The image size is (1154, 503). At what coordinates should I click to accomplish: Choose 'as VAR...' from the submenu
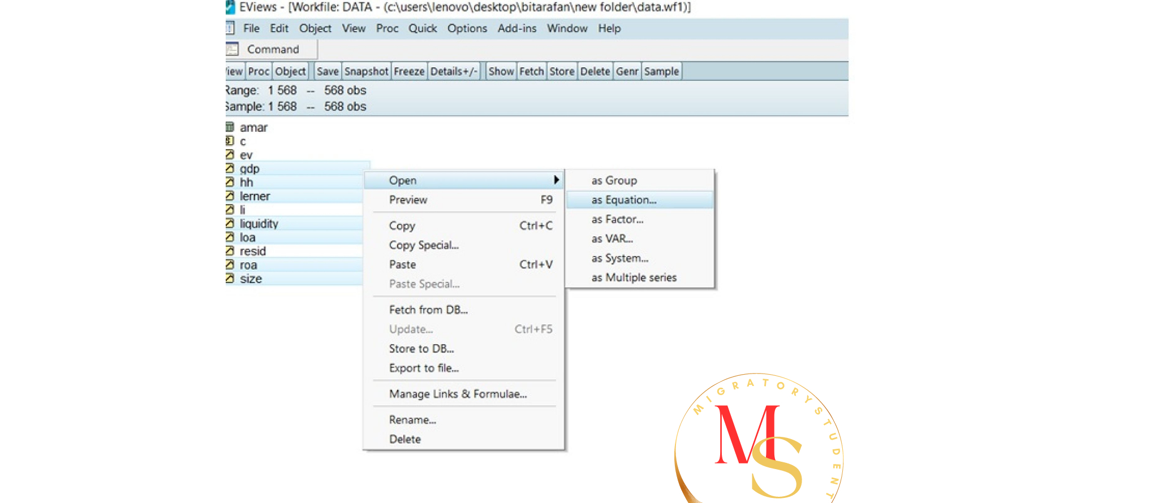click(640, 239)
